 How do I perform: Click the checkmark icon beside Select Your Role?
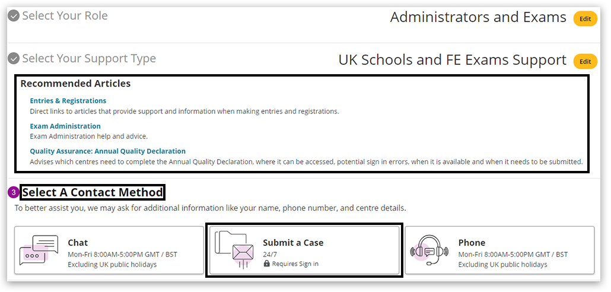[14, 17]
